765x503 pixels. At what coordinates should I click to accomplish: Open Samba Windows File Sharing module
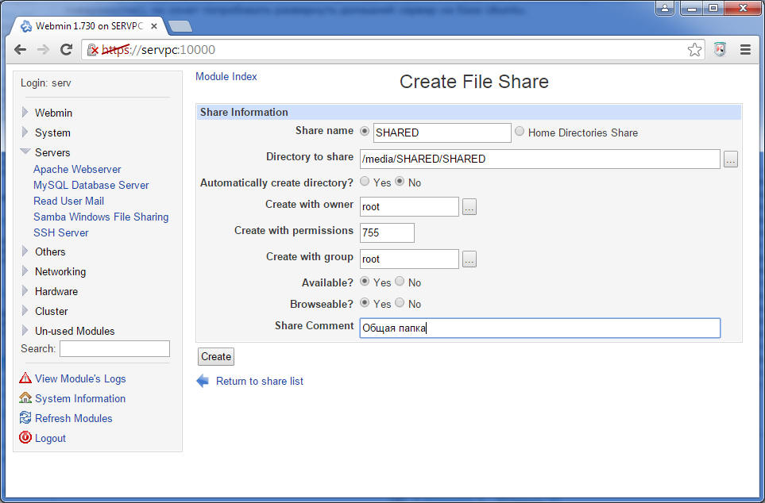(101, 217)
